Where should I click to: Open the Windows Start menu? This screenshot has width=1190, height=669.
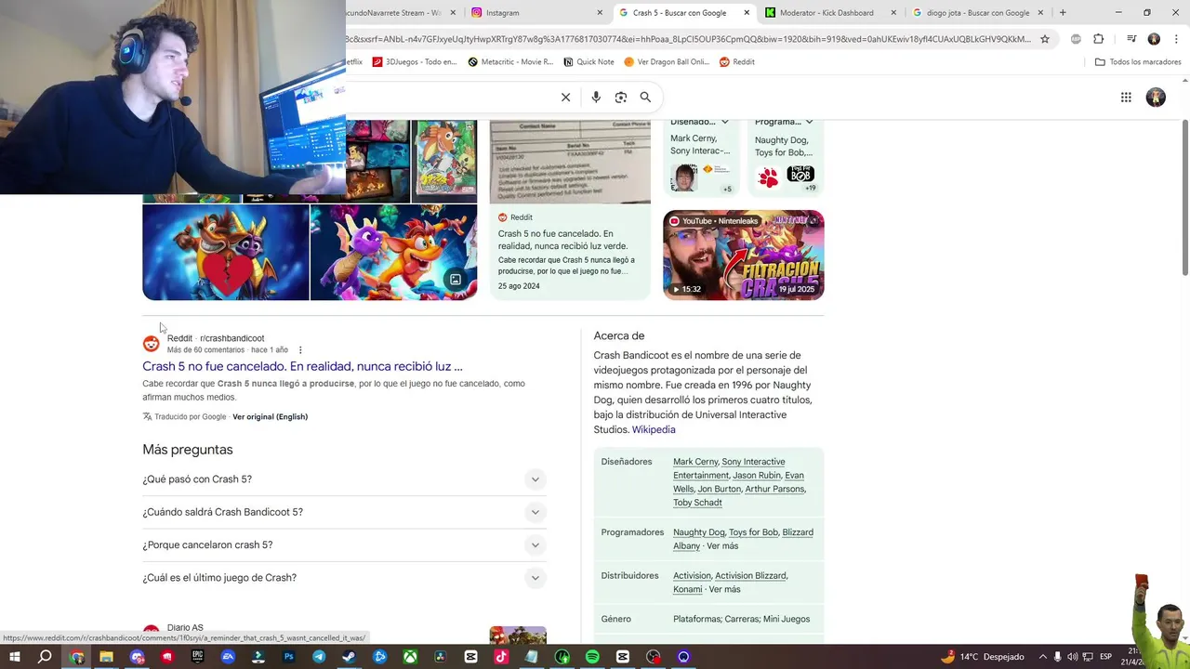(x=15, y=657)
